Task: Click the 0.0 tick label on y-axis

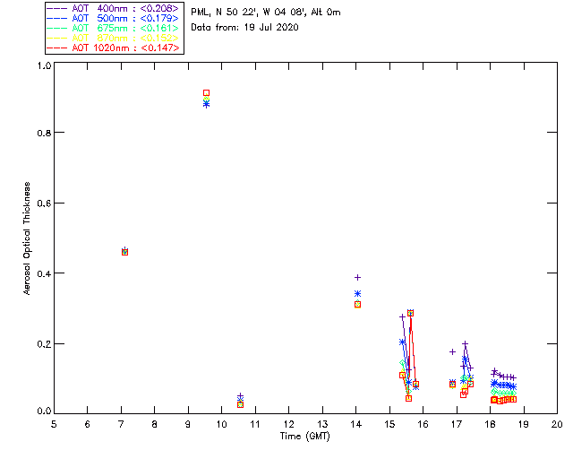Action: (44, 411)
